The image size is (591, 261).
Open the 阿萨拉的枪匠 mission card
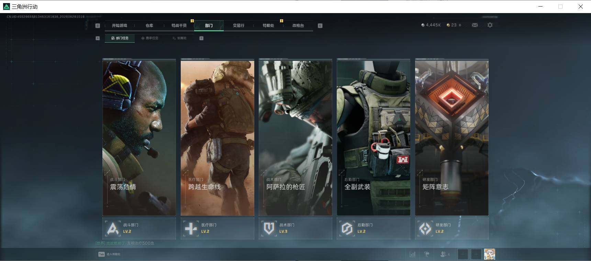[295, 138]
